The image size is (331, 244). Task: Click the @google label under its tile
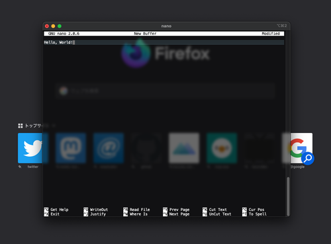pos(297,167)
